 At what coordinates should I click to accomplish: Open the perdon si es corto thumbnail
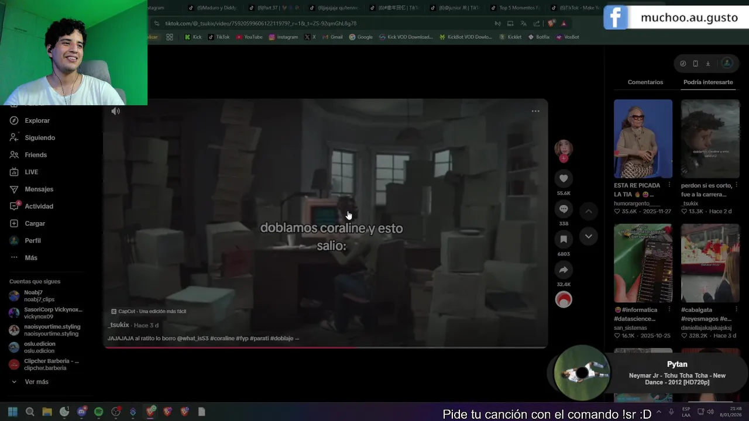tap(710, 139)
